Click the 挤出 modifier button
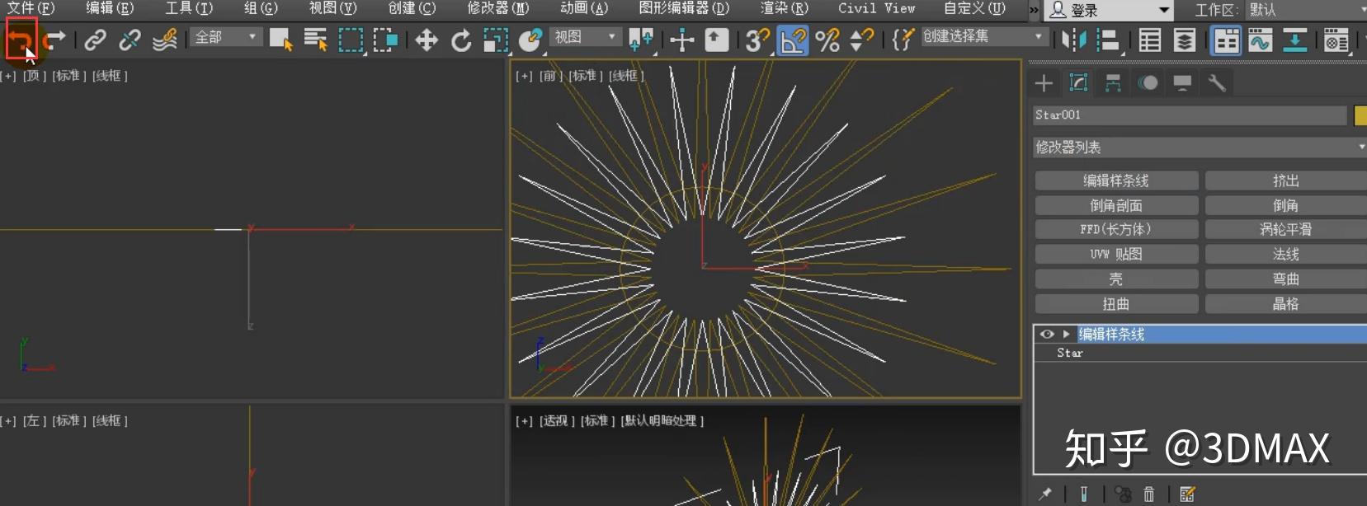Screen dimensions: 1367x506 (x=1285, y=180)
